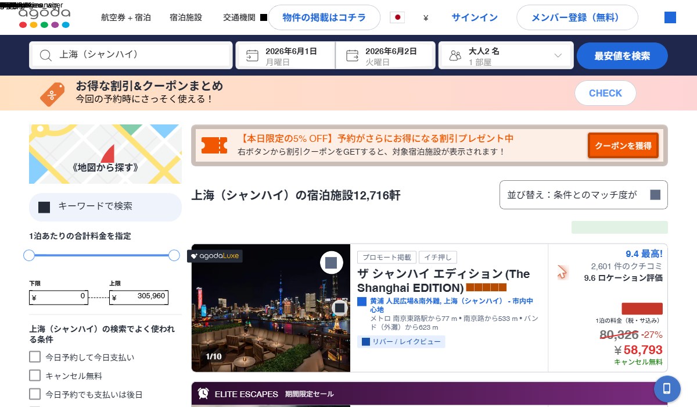
Task: Click the small black square after 交通機関
Action: click(x=264, y=17)
